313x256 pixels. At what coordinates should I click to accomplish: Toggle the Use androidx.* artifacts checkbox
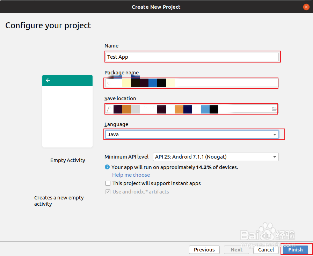(x=108, y=192)
